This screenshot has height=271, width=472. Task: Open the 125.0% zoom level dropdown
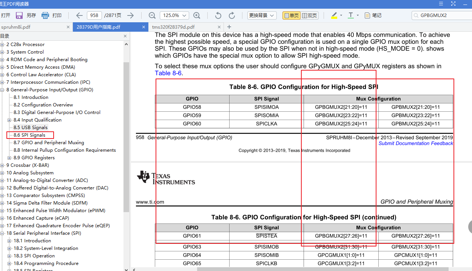point(174,15)
